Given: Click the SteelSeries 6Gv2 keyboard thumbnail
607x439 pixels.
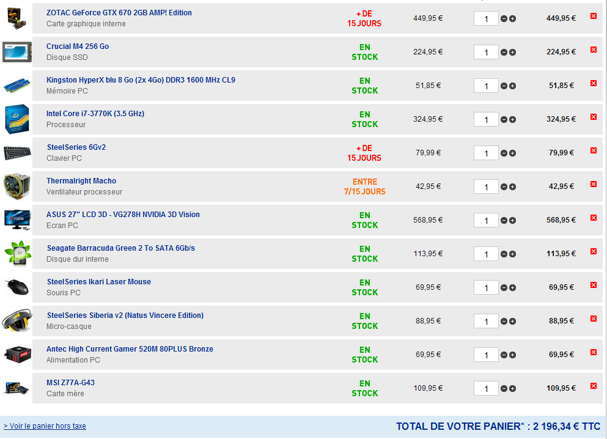Looking at the screenshot, I should click(x=17, y=152).
